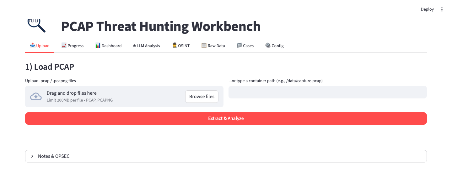The width and height of the screenshot is (452, 175).
Task: Click the '1) Load PCAP' heading
Action: coord(50,67)
